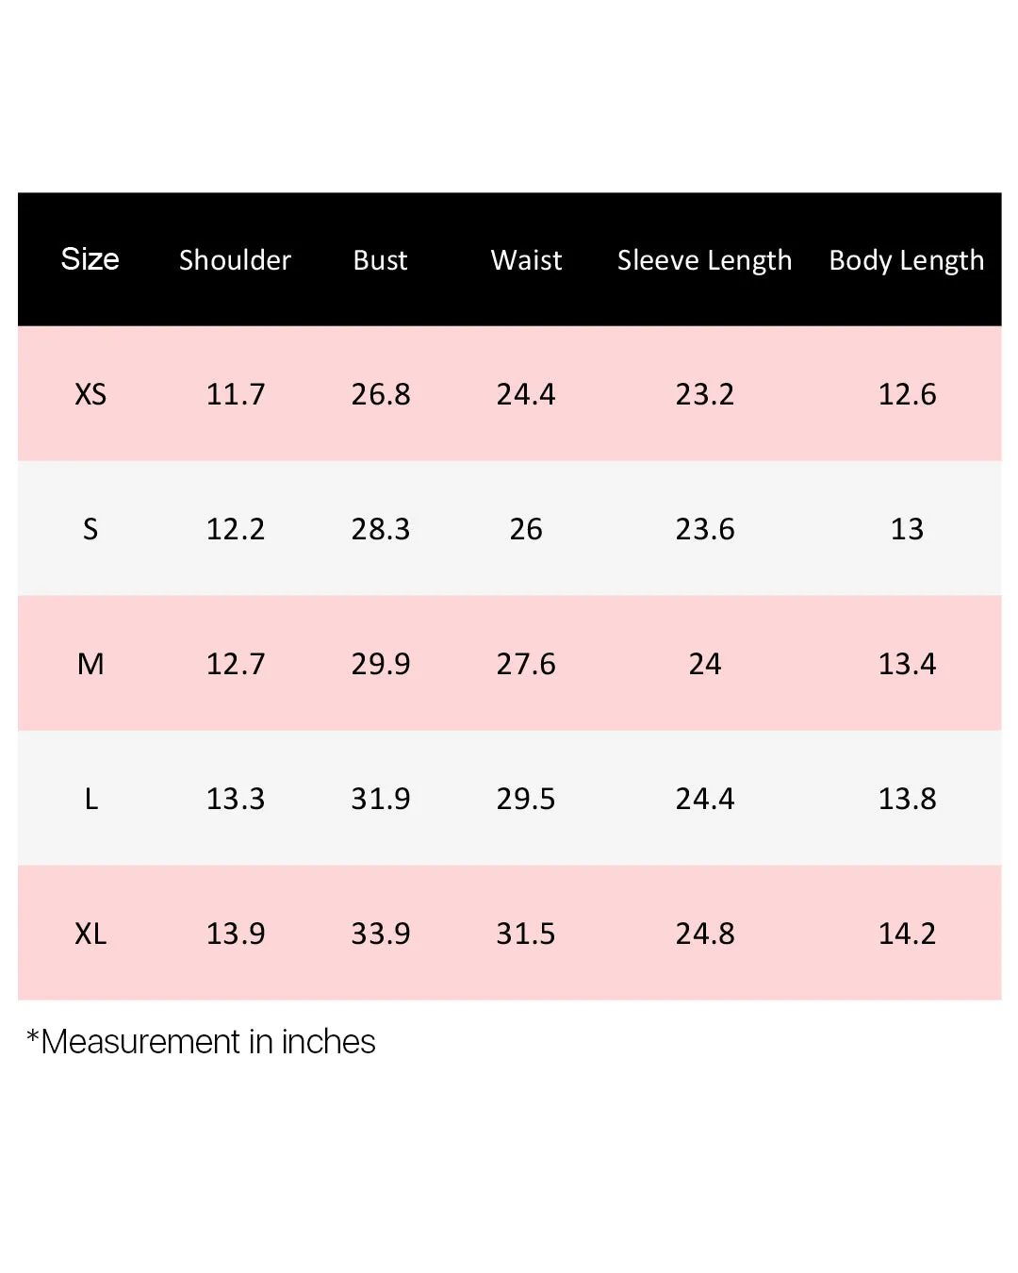Image resolution: width=1018 pixels, height=1273 pixels.
Task: Click the Body Length header
Action: coord(907,261)
